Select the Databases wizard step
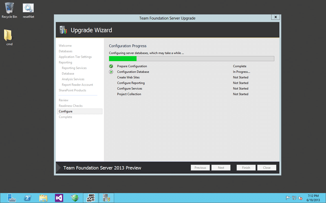Viewport: 326px width, 203px height. (66, 51)
